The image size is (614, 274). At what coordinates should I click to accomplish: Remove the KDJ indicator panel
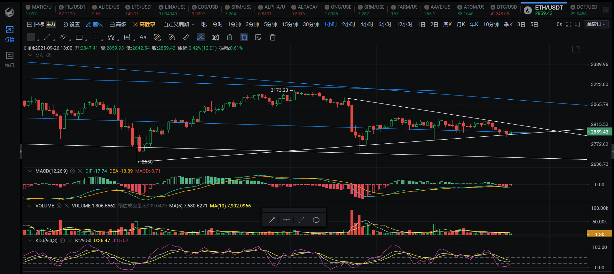pos(70,240)
